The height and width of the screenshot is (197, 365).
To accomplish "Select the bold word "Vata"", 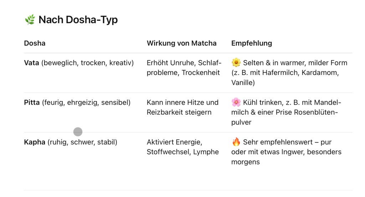I will pos(32,63).
